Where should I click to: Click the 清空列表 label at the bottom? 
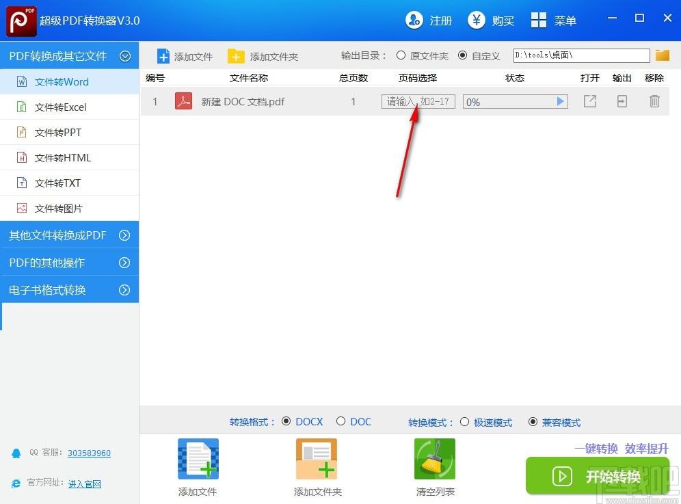(x=435, y=492)
